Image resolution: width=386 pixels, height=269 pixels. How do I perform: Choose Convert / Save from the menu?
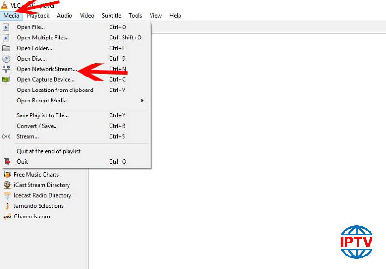[37, 126]
